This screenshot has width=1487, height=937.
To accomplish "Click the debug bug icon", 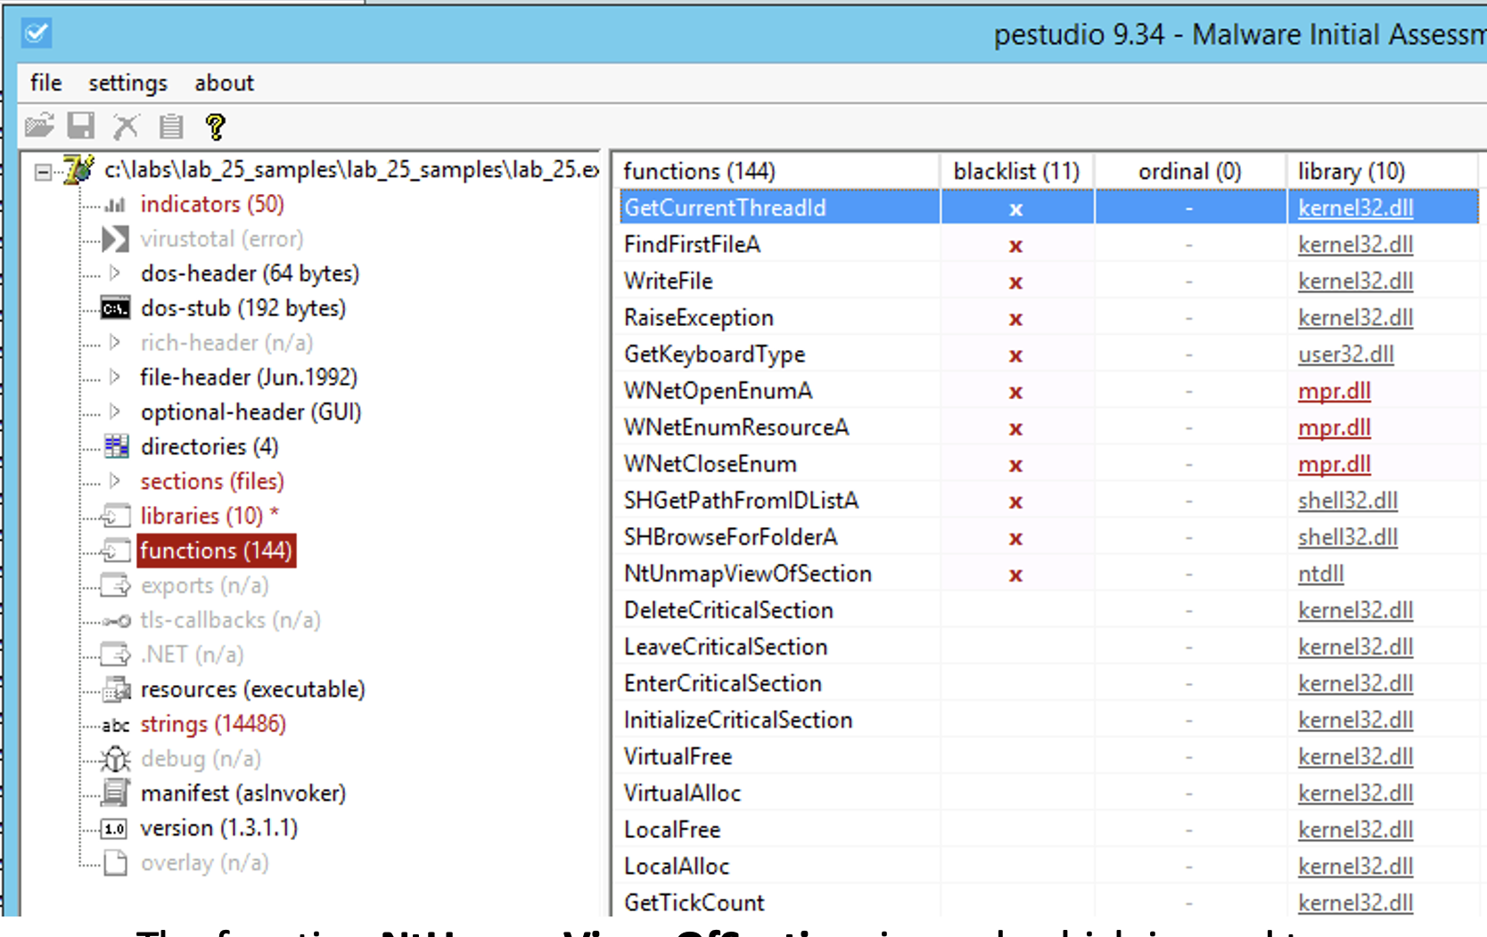I will click(x=116, y=759).
